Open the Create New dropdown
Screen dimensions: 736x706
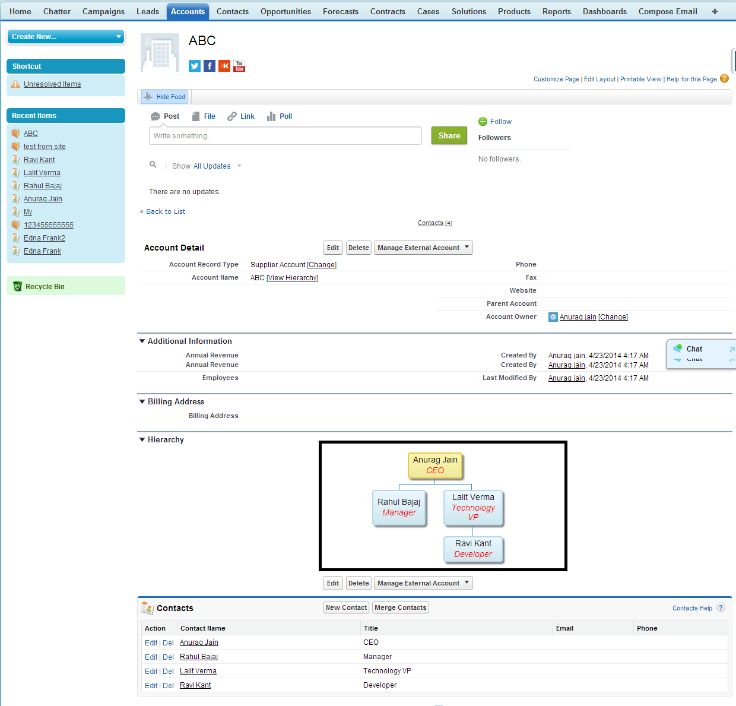coord(65,36)
